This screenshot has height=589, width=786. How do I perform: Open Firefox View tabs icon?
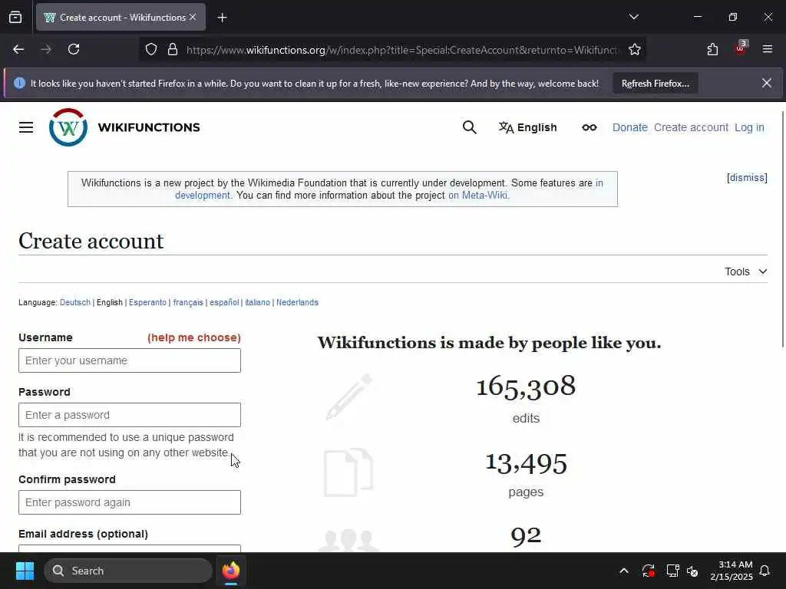[15, 17]
